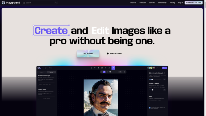Click Add control under Control Traits
The height and width of the screenshot is (116, 206).
tap(46, 98)
